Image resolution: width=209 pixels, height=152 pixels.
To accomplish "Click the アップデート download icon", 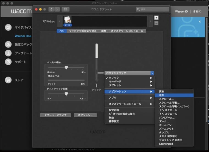I will [x=8, y=53].
